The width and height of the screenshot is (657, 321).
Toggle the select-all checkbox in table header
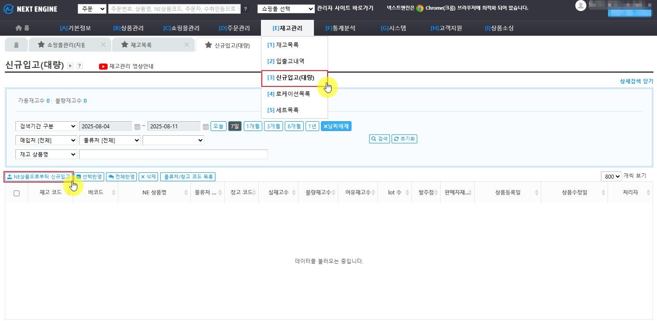point(17,193)
